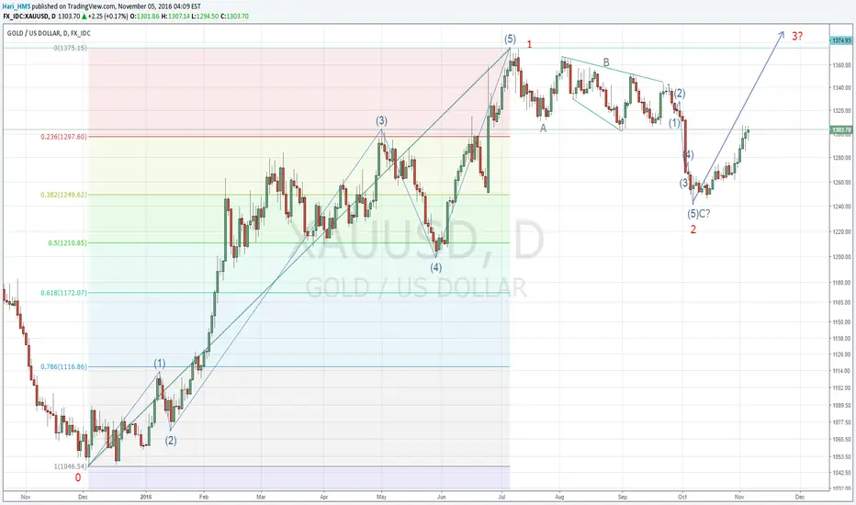The width and height of the screenshot is (856, 505).
Task: Click the 1150.00 price axis label
Action: point(842,322)
